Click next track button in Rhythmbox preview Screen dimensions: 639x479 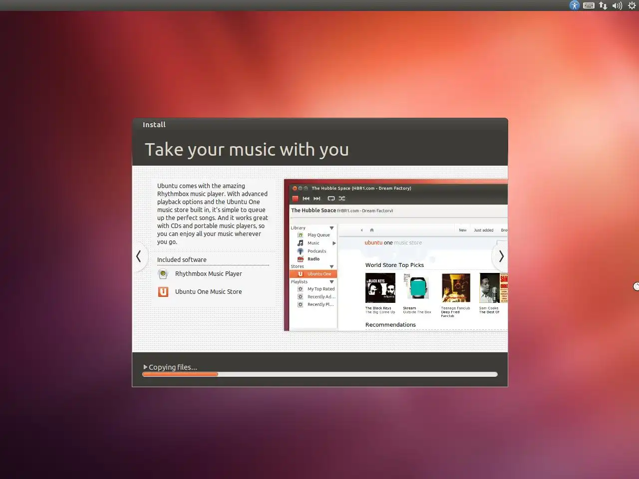(x=317, y=199)
